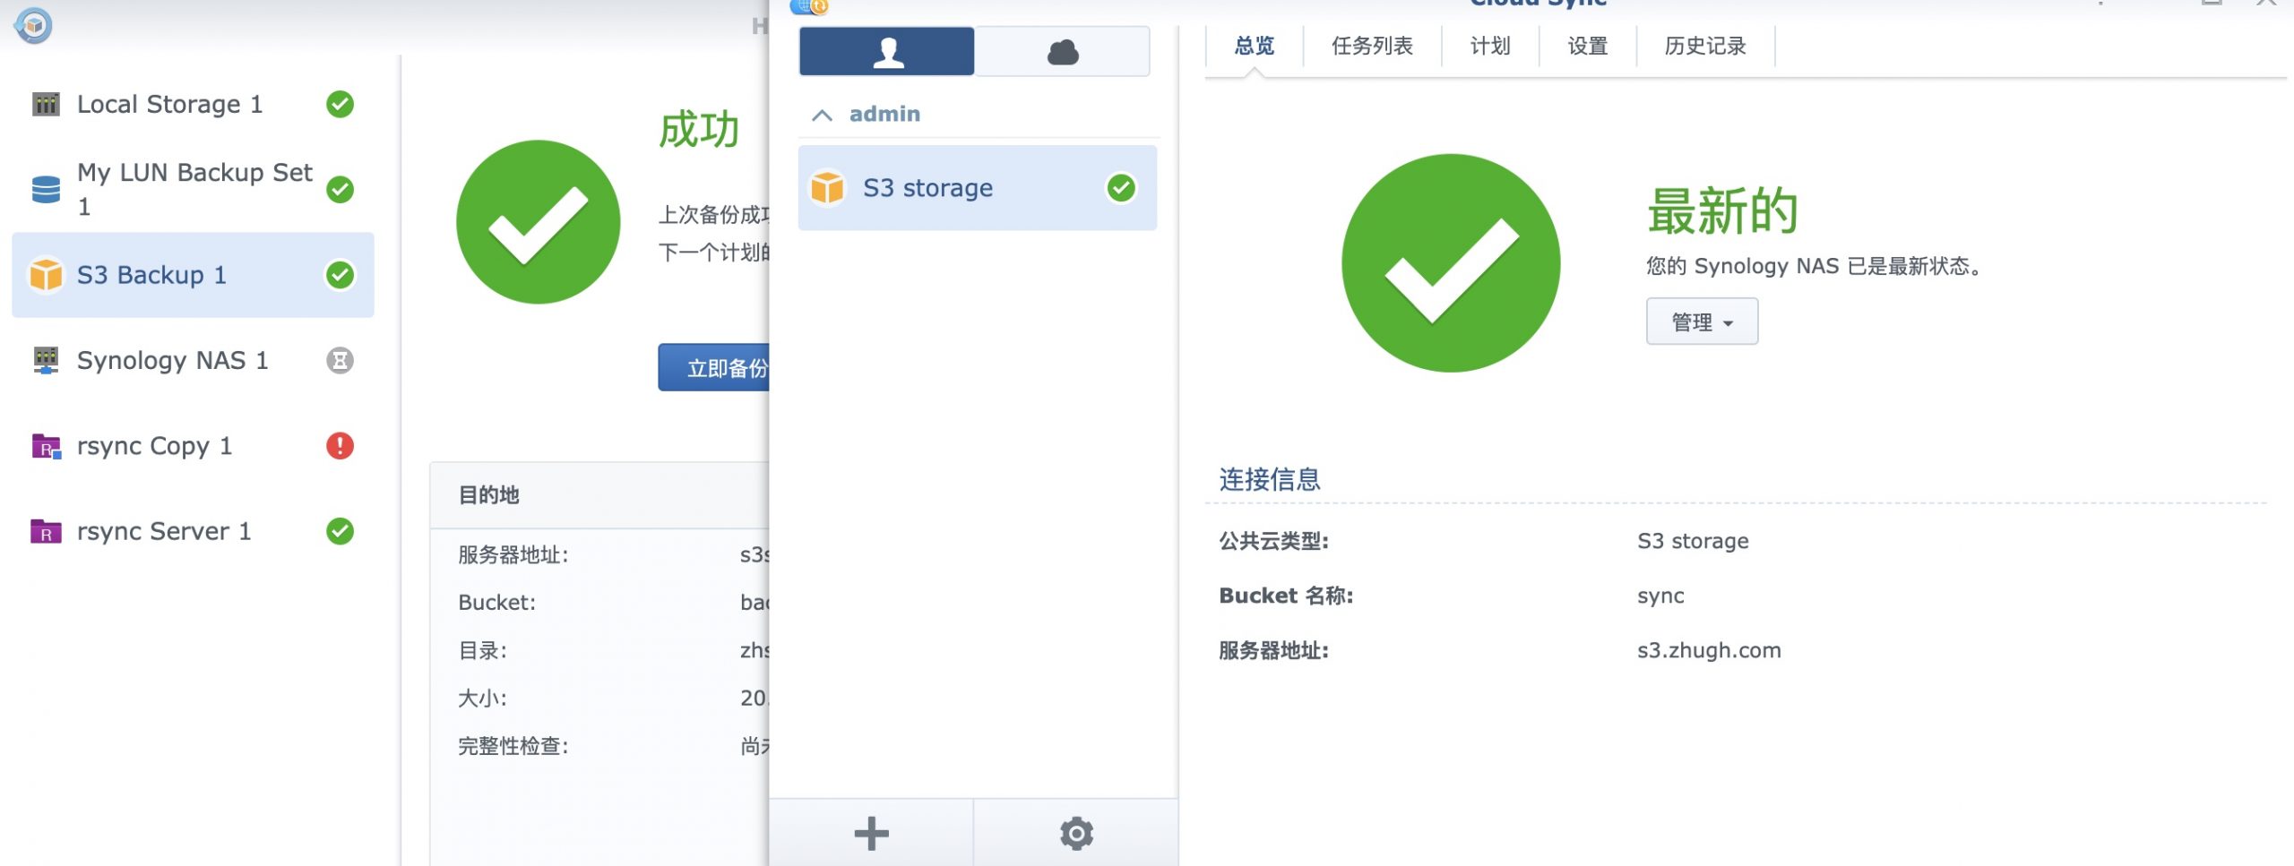This screenshot has height=866, width=2294.
Task: Open the 任务列表 tab
Action: pos(1372,46)
